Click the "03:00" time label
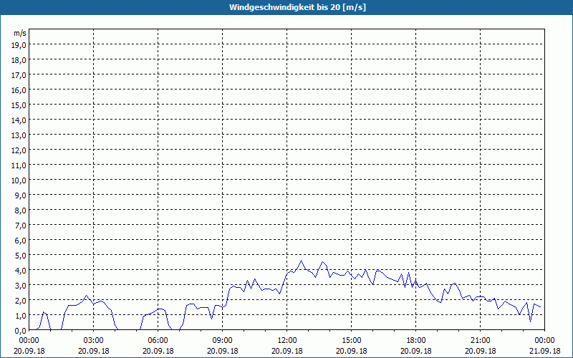The width and height of the screenshot is (573, 358). point(94,341)
